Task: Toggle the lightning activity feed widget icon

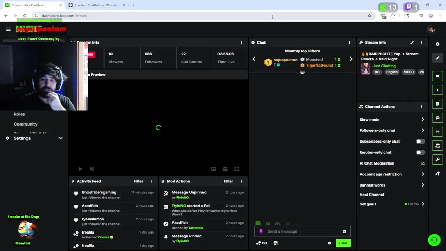Action: pos(437,90)
